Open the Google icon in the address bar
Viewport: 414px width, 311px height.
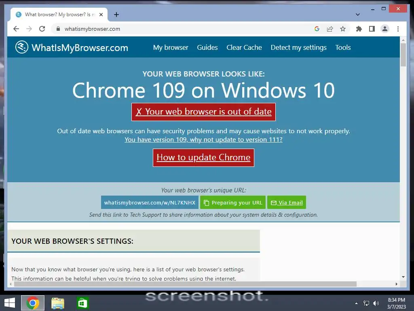tap(317, 29)
